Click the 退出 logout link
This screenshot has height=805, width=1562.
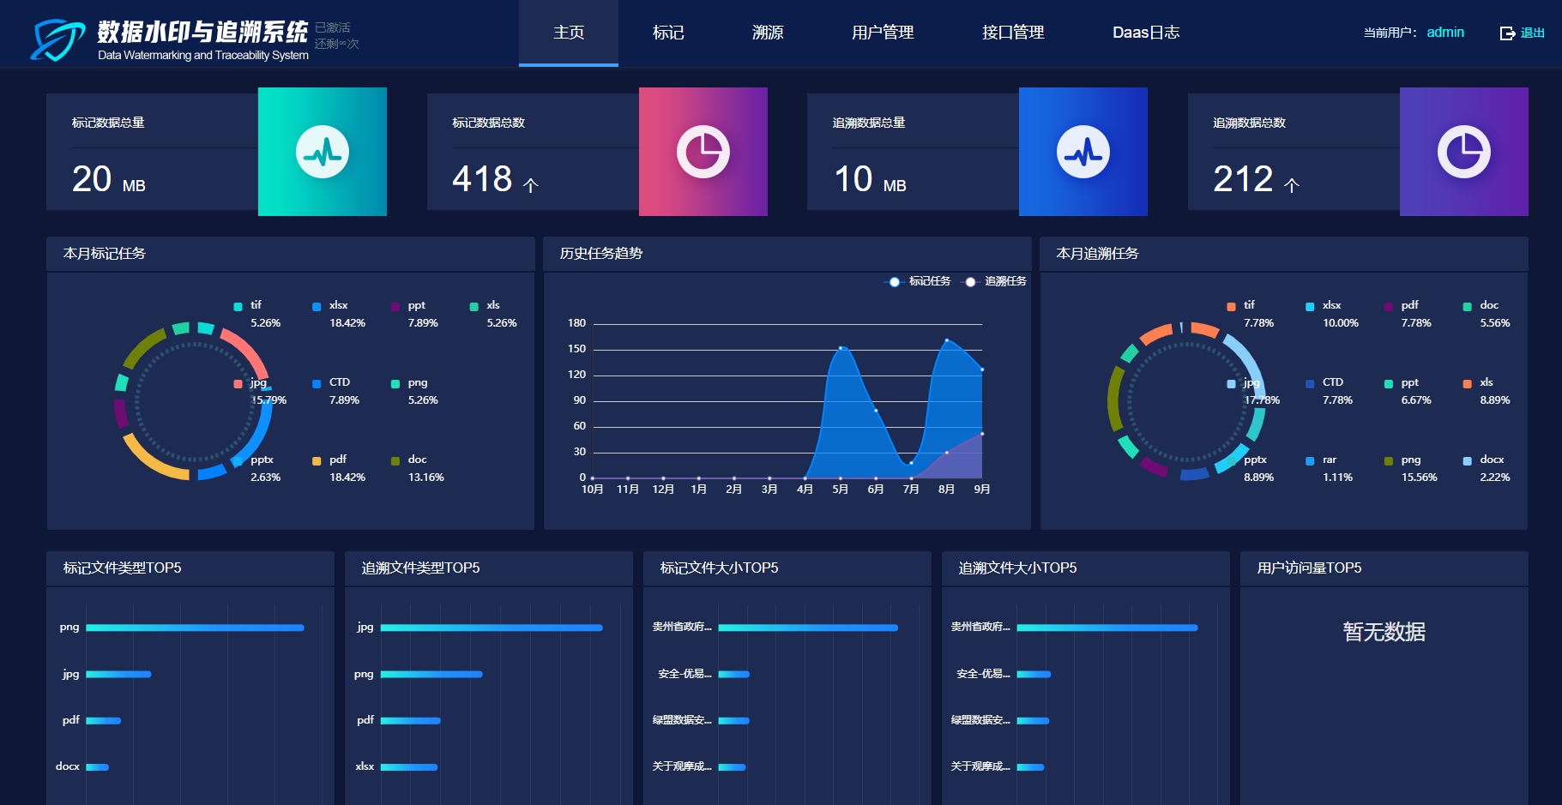[1532, 33]
